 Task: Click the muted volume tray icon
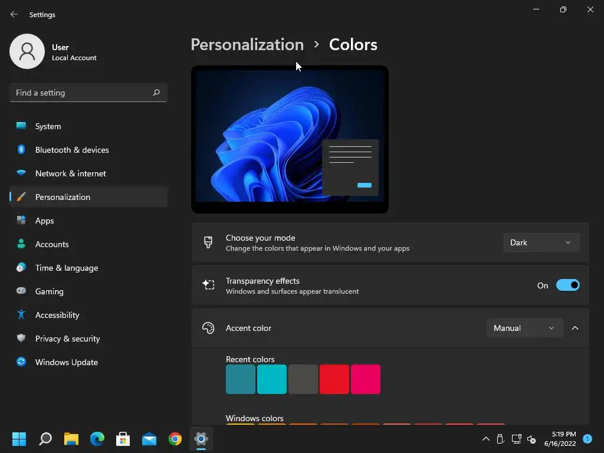click(x=531, y=439)
